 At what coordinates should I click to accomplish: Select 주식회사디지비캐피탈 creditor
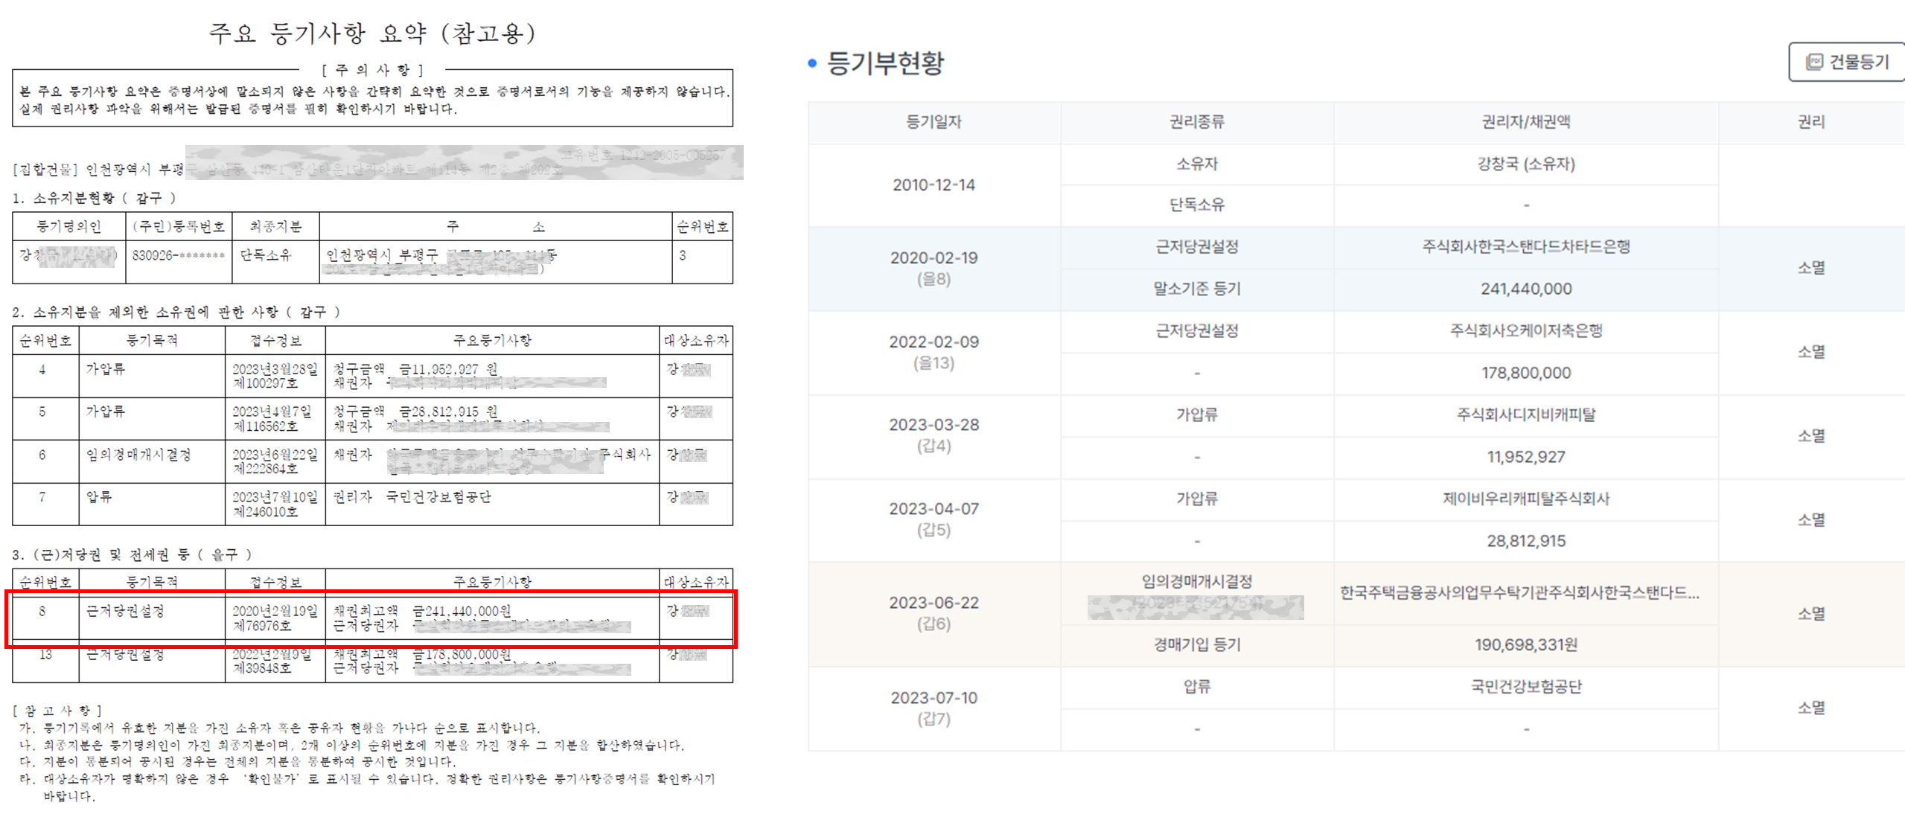1526,414
